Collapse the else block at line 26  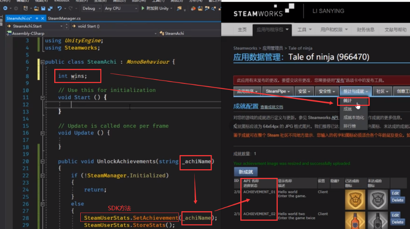42,204
